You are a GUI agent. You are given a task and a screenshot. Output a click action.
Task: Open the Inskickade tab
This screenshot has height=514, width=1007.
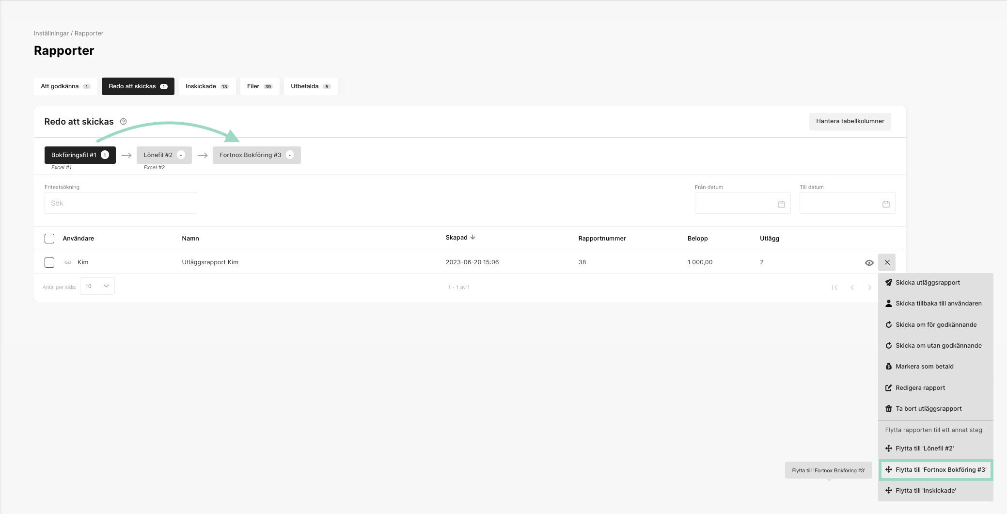[207, 86]
